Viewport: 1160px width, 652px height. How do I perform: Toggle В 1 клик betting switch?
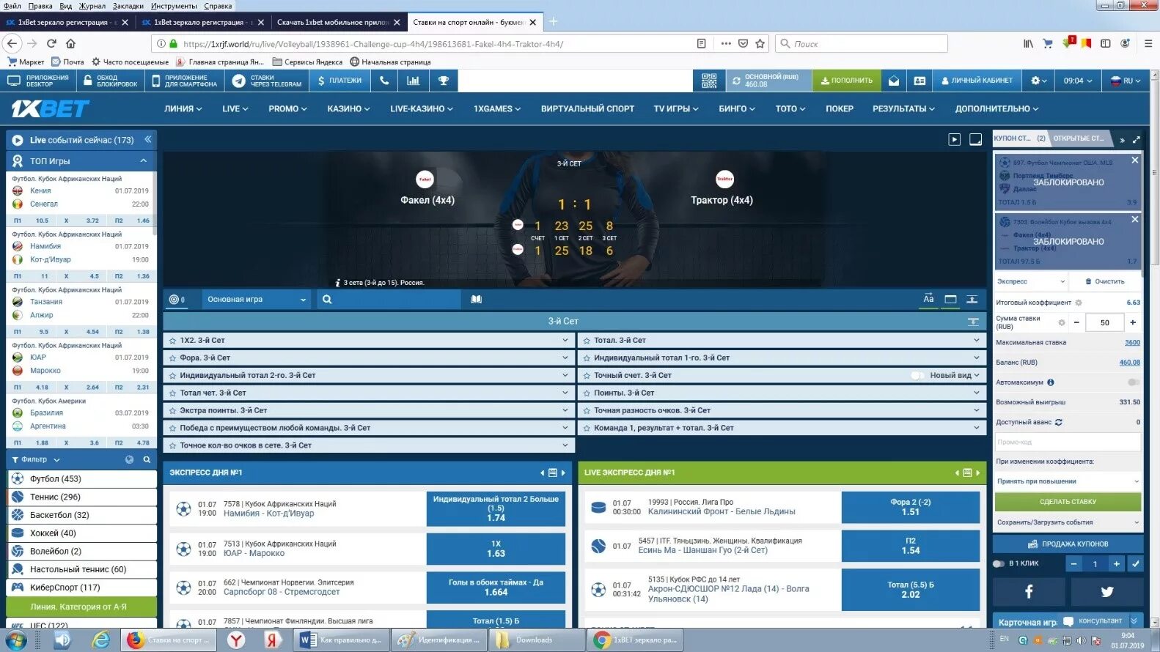click(999, 563)
